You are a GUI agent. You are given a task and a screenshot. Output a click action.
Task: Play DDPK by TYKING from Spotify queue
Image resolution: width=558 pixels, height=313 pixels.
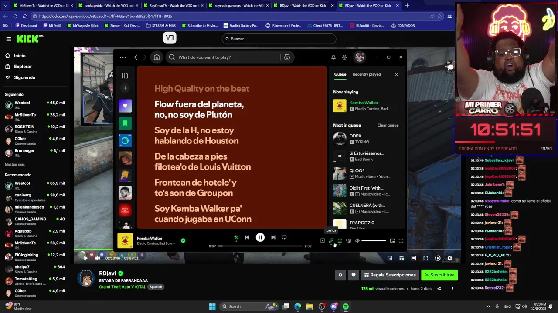(x=367, y=139)
